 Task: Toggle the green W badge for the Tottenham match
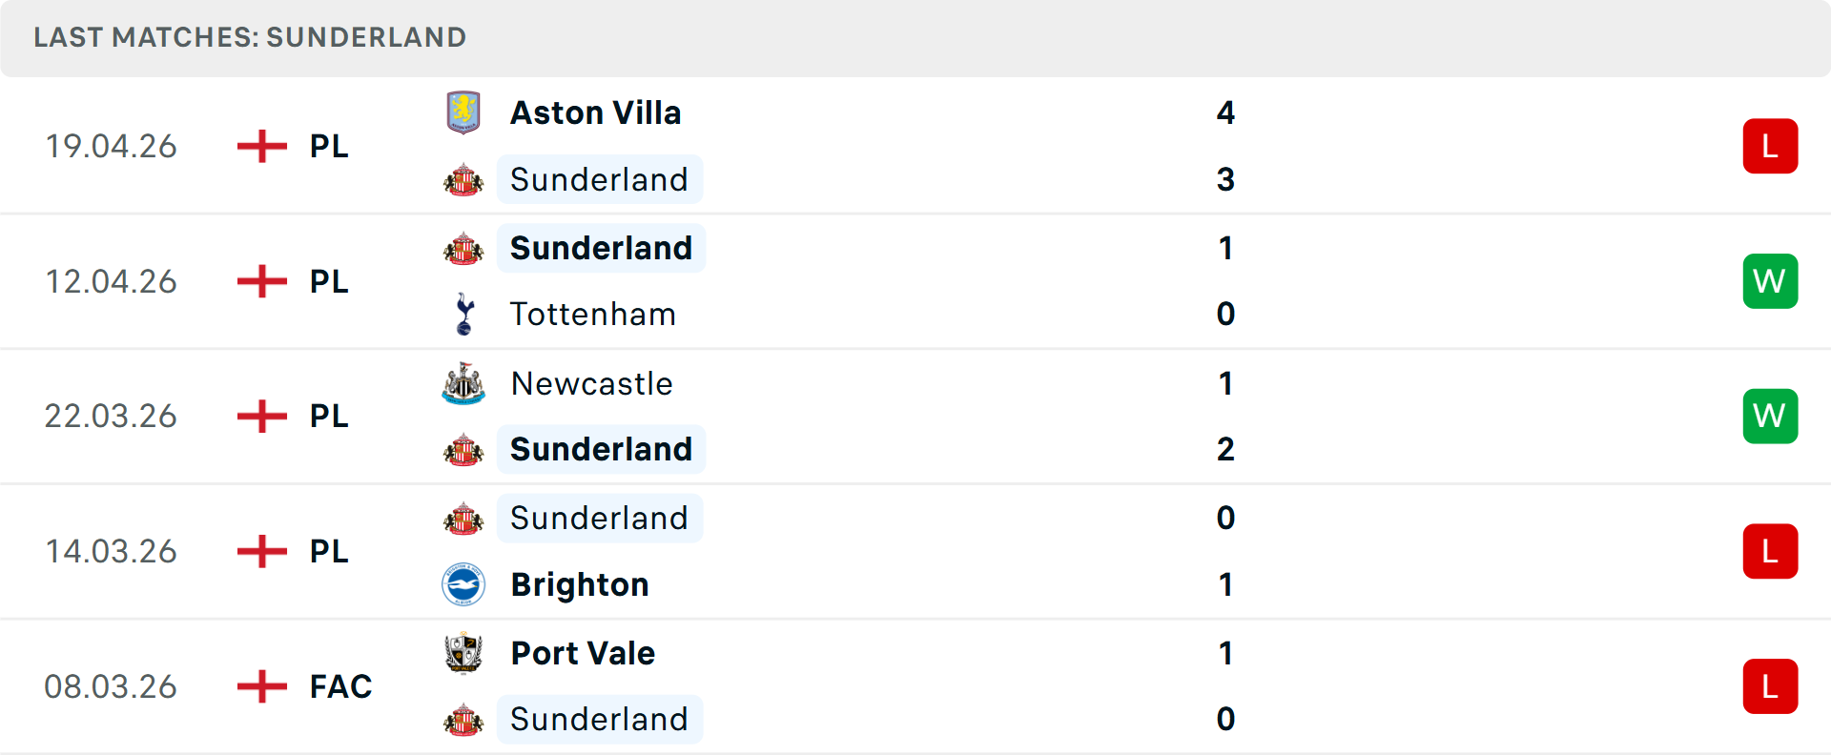pyautogui.click(x=1770, y=281)
